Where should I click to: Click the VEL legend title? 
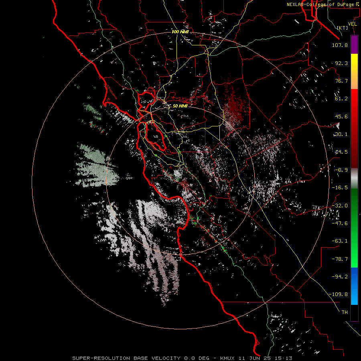tap(352, 24)
